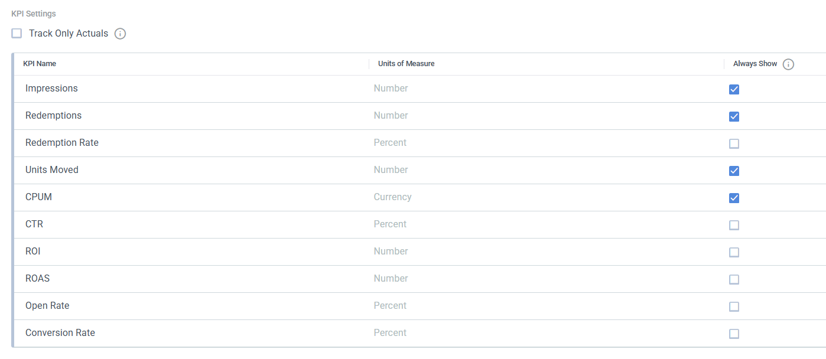This screenshot has width=826, height=359.
Task: Click the Units of Measure column header
Action: pos(406,64)
